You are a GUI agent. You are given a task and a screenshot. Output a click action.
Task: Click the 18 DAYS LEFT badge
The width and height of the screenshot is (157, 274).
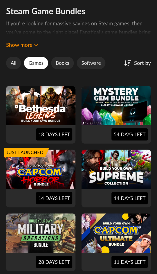[x=54, y=134]
